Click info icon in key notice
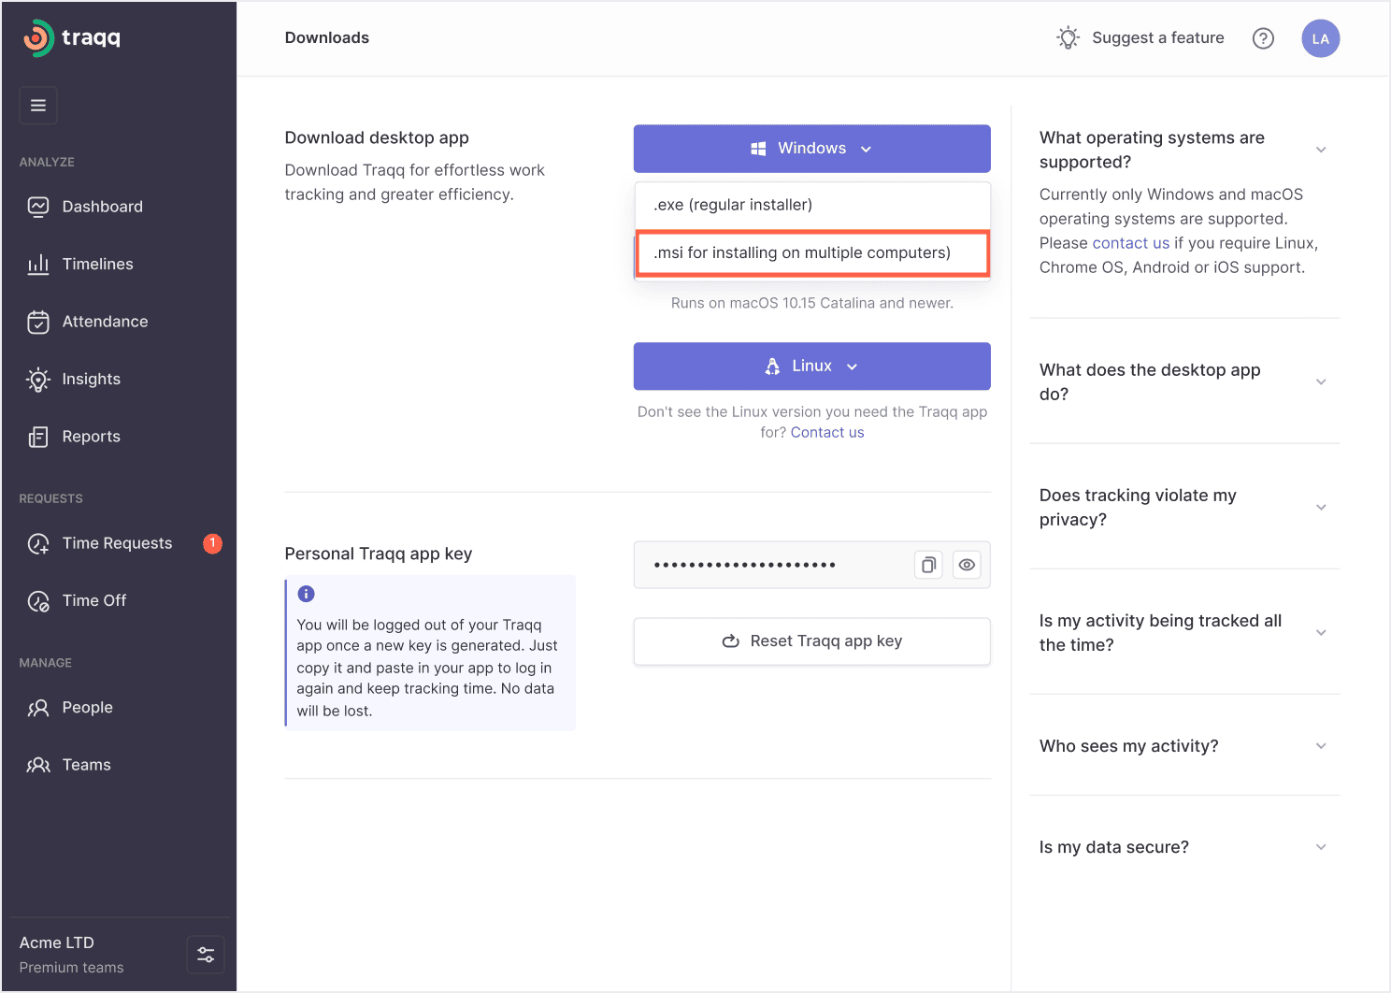 tap(306, 594)
